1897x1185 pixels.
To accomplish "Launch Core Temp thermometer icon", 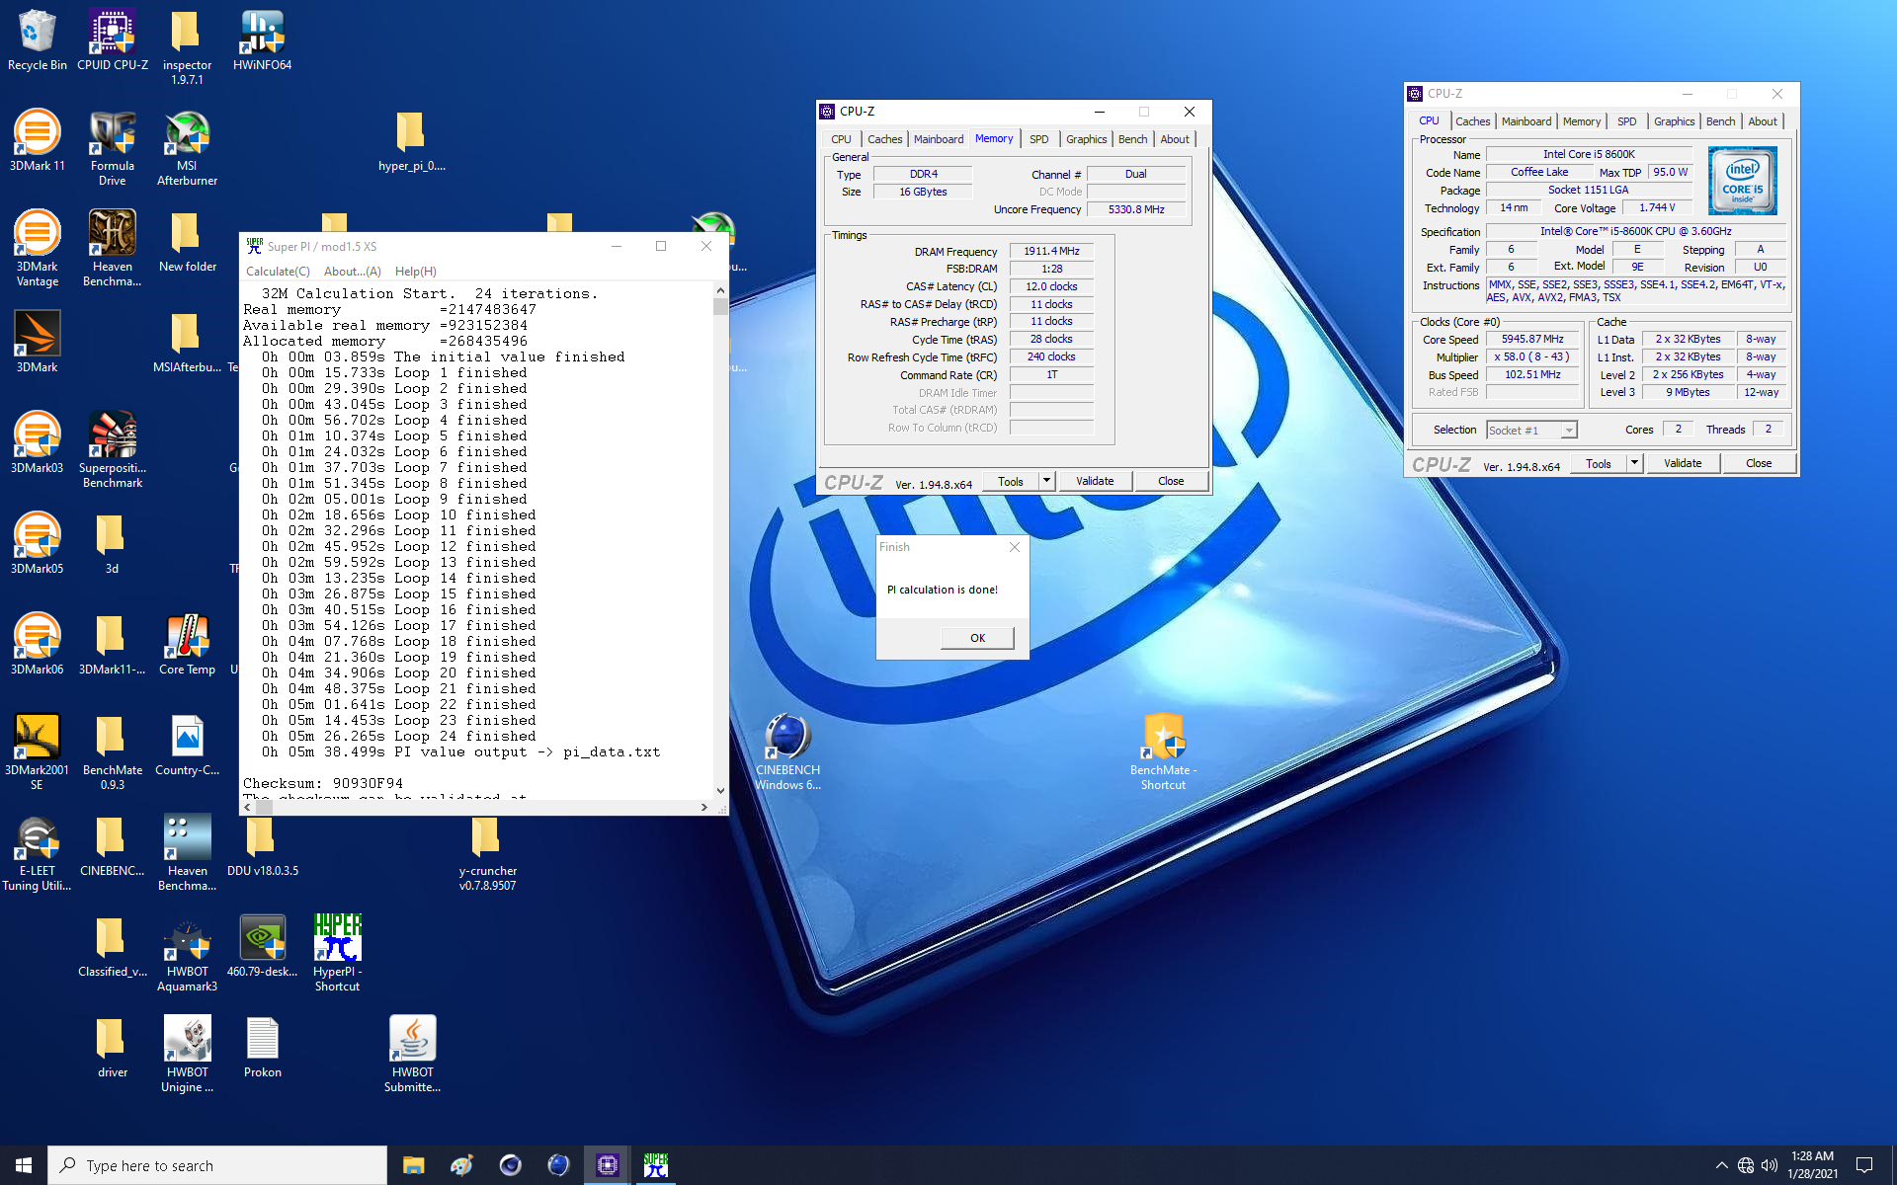I will click(187, 644).
